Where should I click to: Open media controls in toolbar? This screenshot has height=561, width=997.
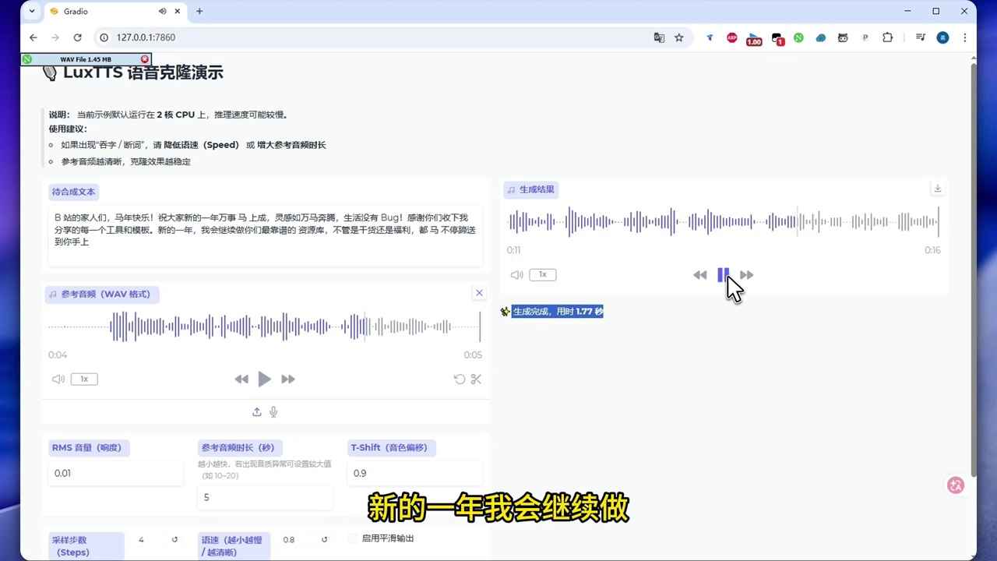point(921,37)
